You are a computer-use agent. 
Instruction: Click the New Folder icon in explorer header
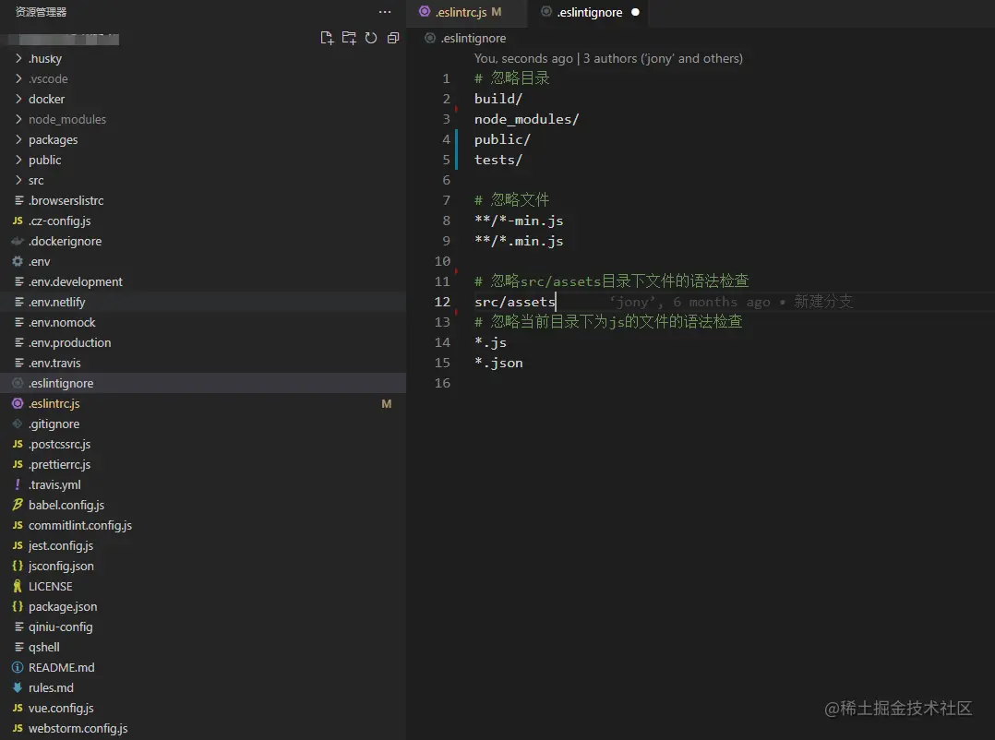coord(349,38)
